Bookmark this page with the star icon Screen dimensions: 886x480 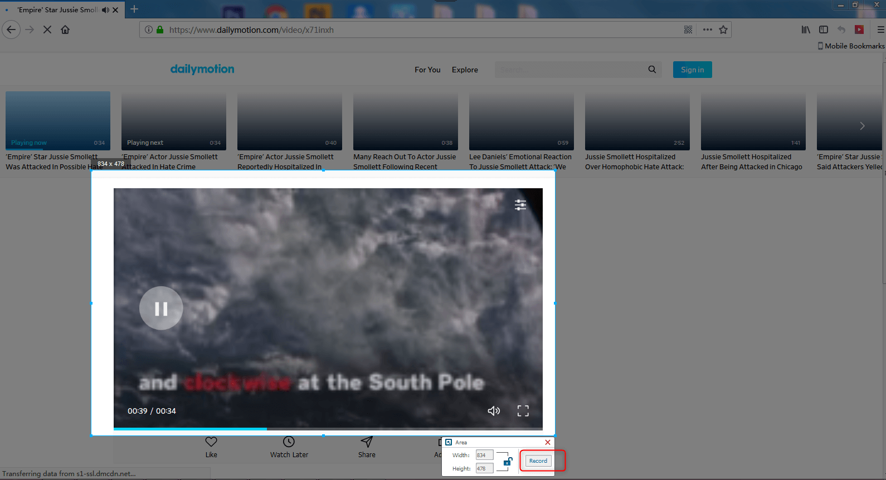click(x=723, y=30)
